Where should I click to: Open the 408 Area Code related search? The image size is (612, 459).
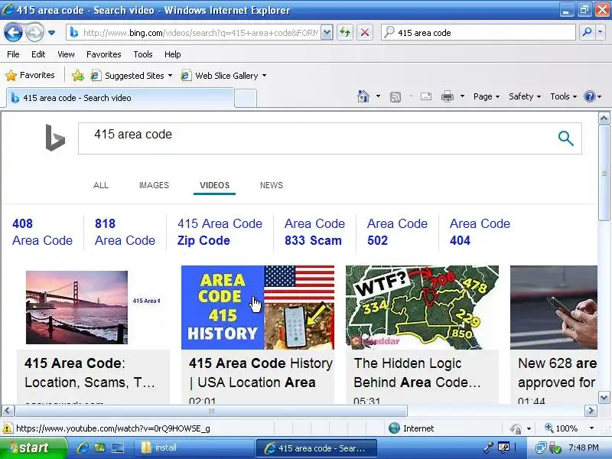click(x=42, y=232)
